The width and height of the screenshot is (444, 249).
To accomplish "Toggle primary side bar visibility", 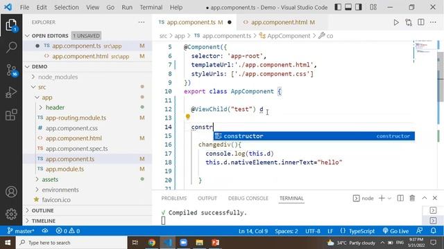I will 338,7.
